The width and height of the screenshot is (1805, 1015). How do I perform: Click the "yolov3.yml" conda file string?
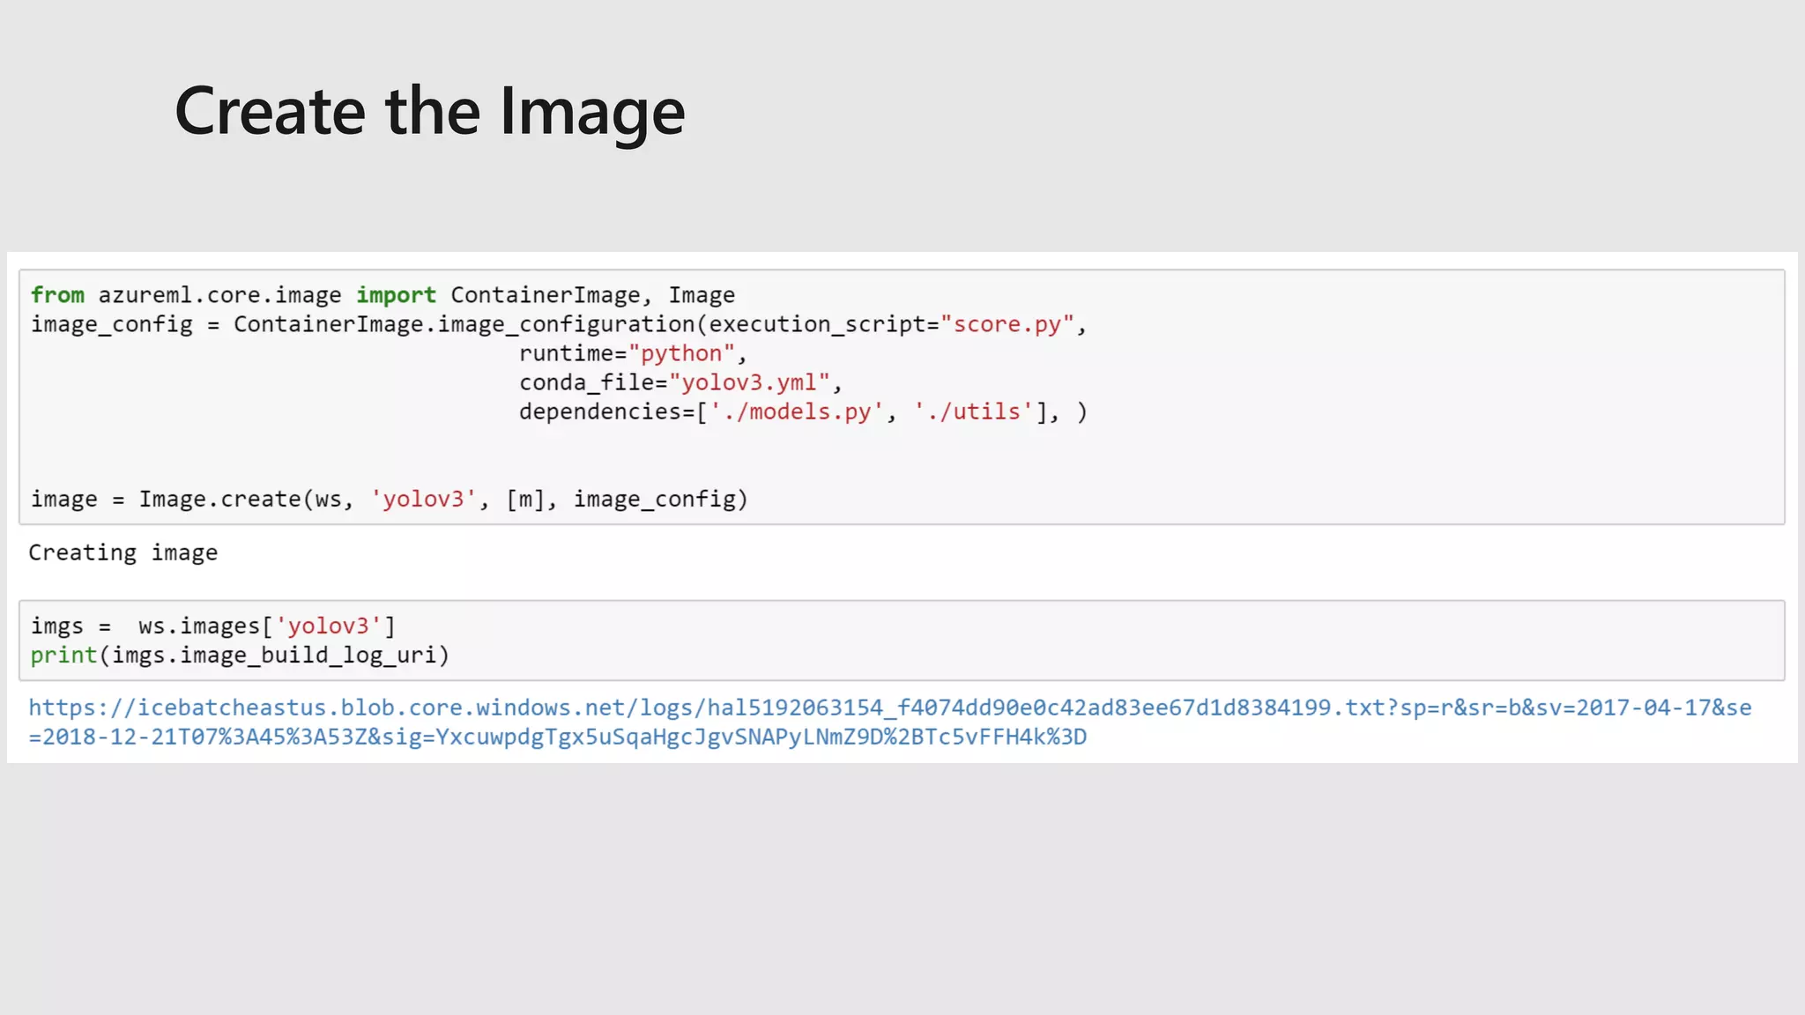click(749, 382)
